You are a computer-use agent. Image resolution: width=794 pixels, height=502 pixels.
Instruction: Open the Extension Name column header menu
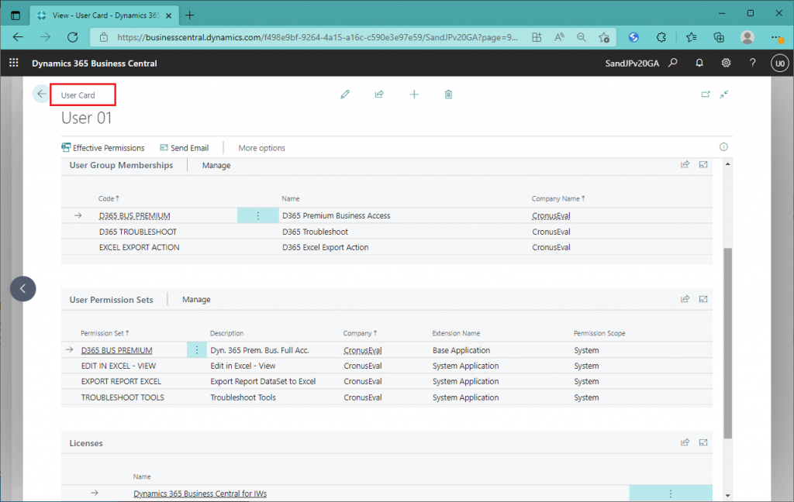(456, 333)
